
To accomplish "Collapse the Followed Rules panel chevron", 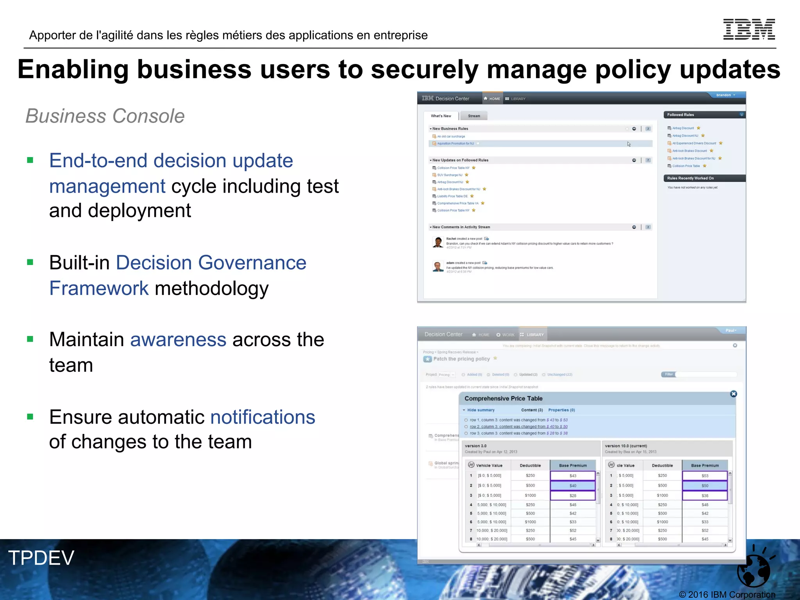I will [x=741, y=114].
